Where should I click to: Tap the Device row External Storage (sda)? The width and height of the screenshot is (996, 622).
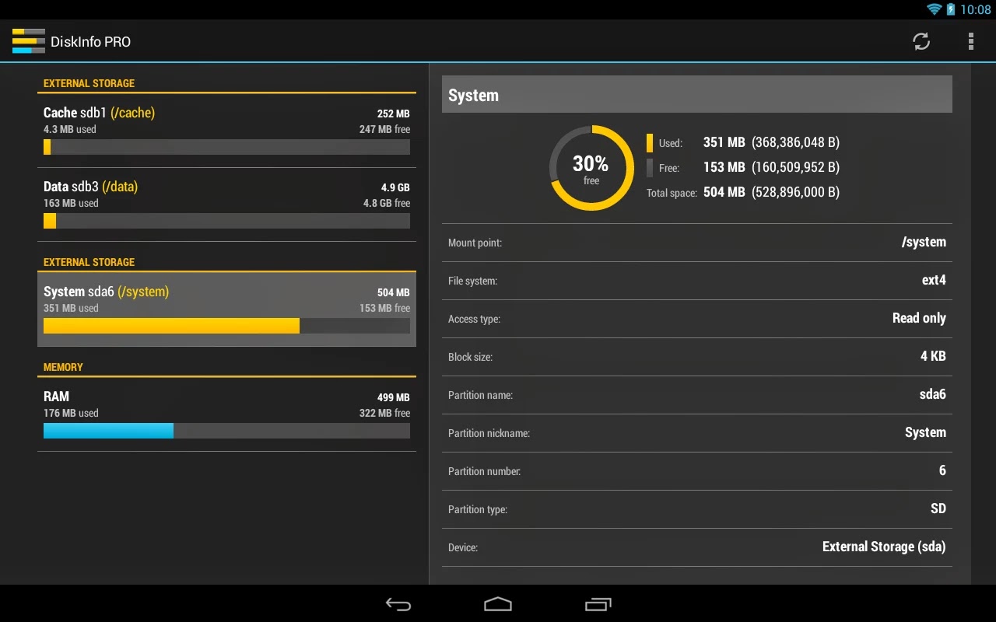(696, 547)
